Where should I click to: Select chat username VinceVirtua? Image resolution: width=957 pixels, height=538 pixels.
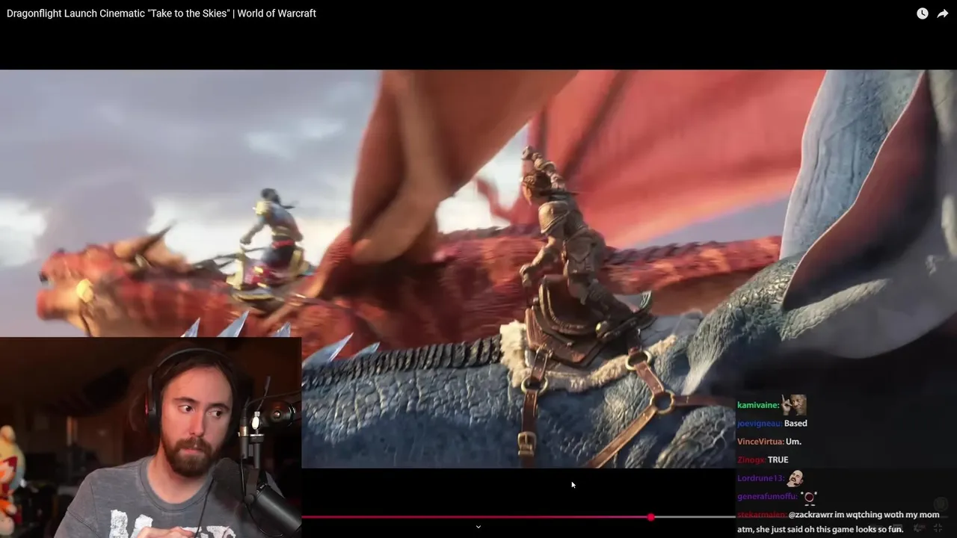[760, 442]
